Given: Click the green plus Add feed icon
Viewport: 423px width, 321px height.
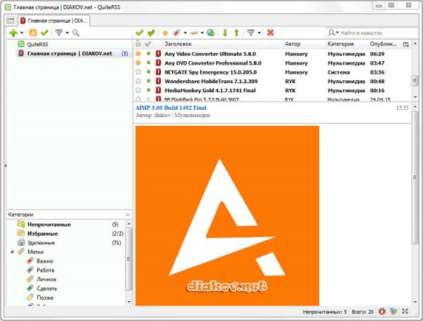Looking at the screenshot, I should [x=13, y=33].
